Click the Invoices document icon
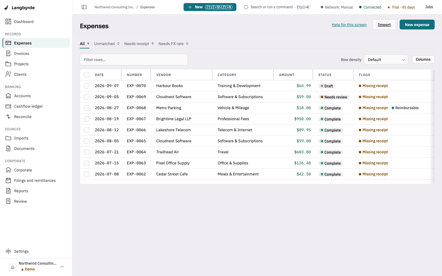 click(8, 53)
